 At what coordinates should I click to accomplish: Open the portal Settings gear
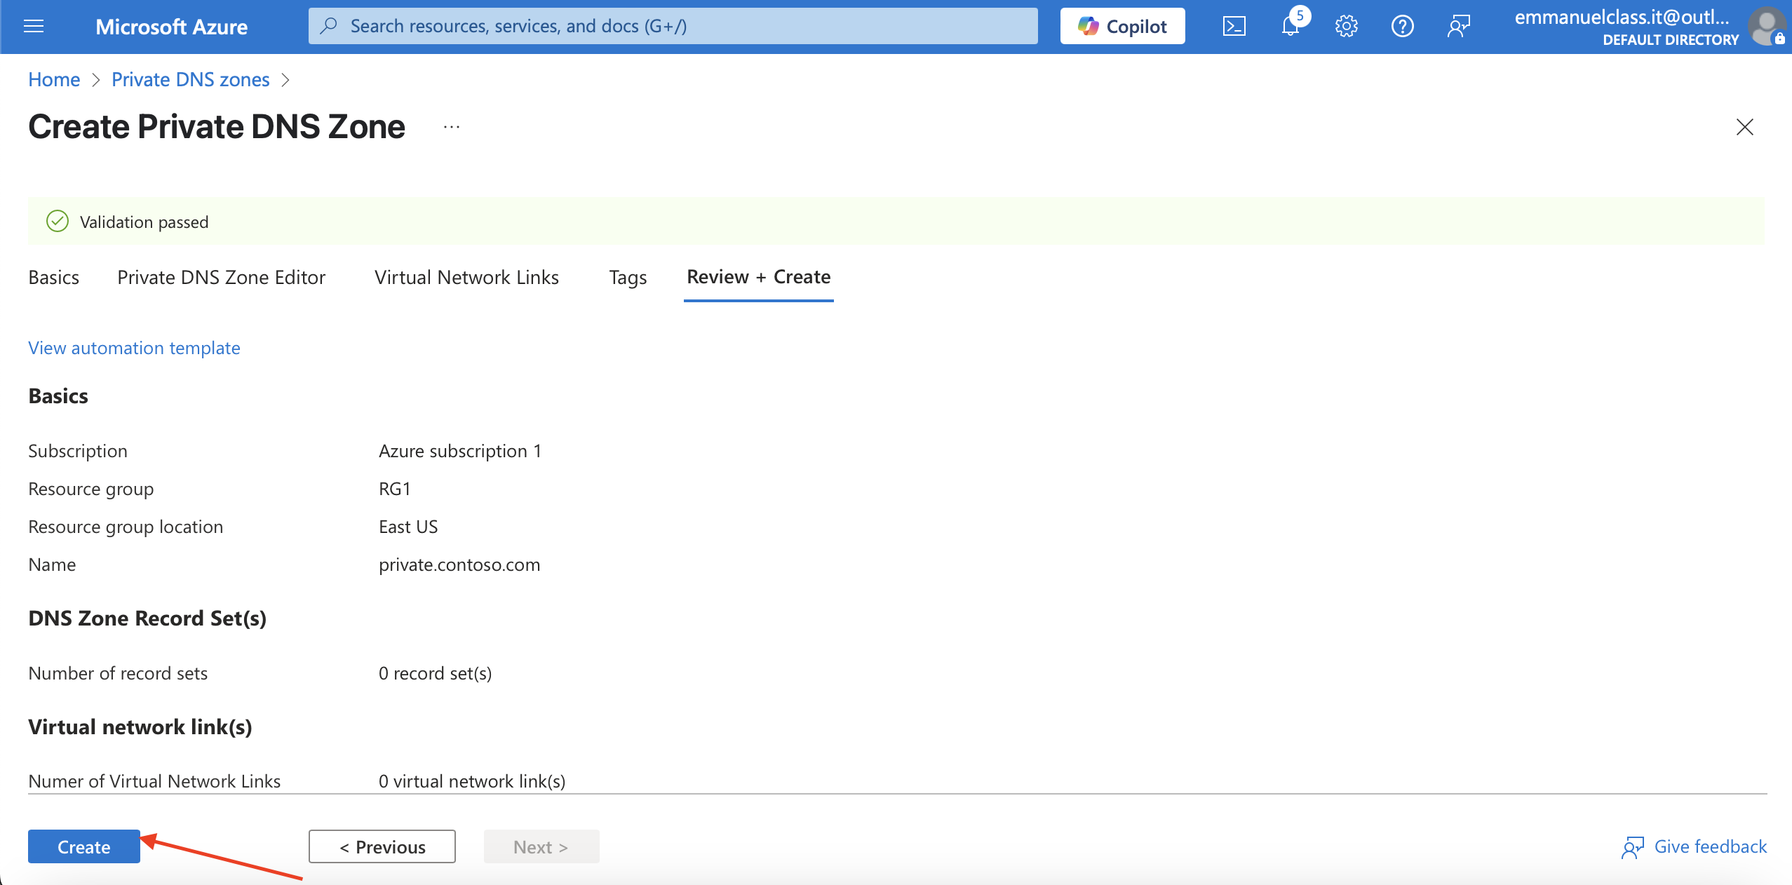[x=1346, y=27]
